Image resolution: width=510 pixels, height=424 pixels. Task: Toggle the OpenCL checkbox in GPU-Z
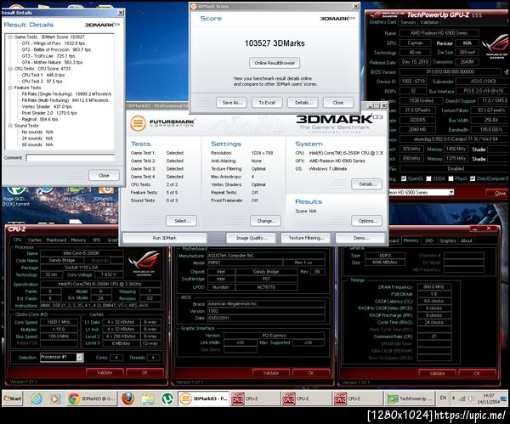coord(404,178)
